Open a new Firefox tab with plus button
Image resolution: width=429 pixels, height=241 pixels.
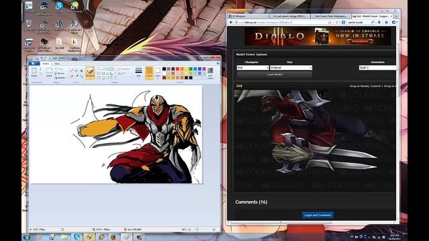[395, 16]
